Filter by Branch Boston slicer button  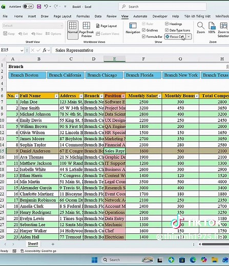[x=27, y=75]
